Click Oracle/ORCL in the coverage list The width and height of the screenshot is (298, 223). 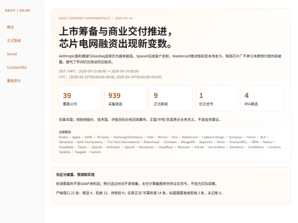coord(238,142)
